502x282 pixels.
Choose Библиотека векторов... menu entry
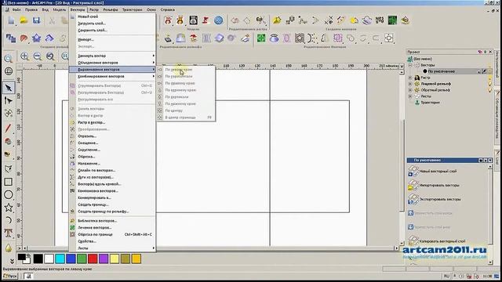[x=112, y=221]
